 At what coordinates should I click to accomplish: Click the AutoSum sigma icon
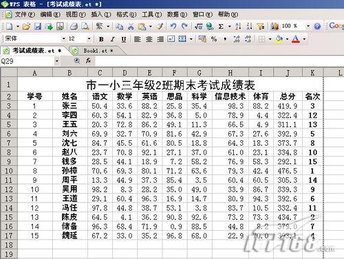click(x=221, y=27)
